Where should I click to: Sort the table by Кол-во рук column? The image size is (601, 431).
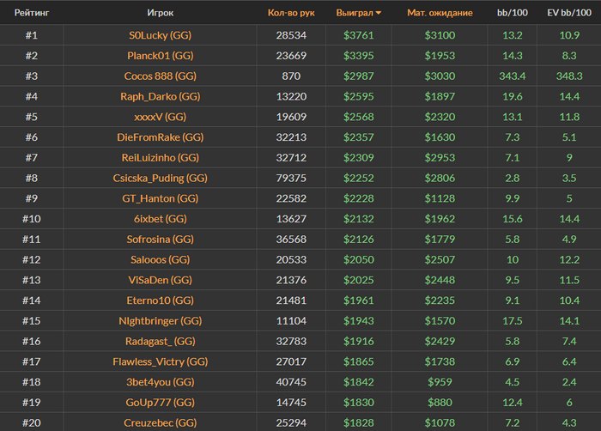click(288, 14)
